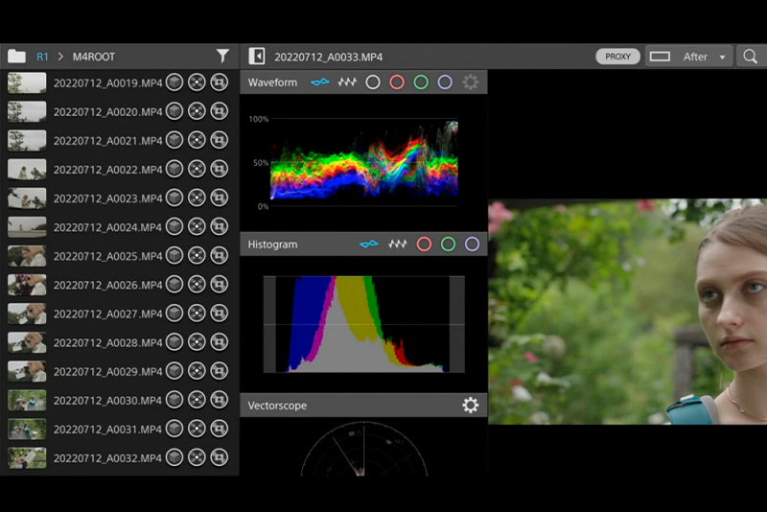Toggle green channel in Histogram
This screenshot has height=512, width=767.
[448, 244]
